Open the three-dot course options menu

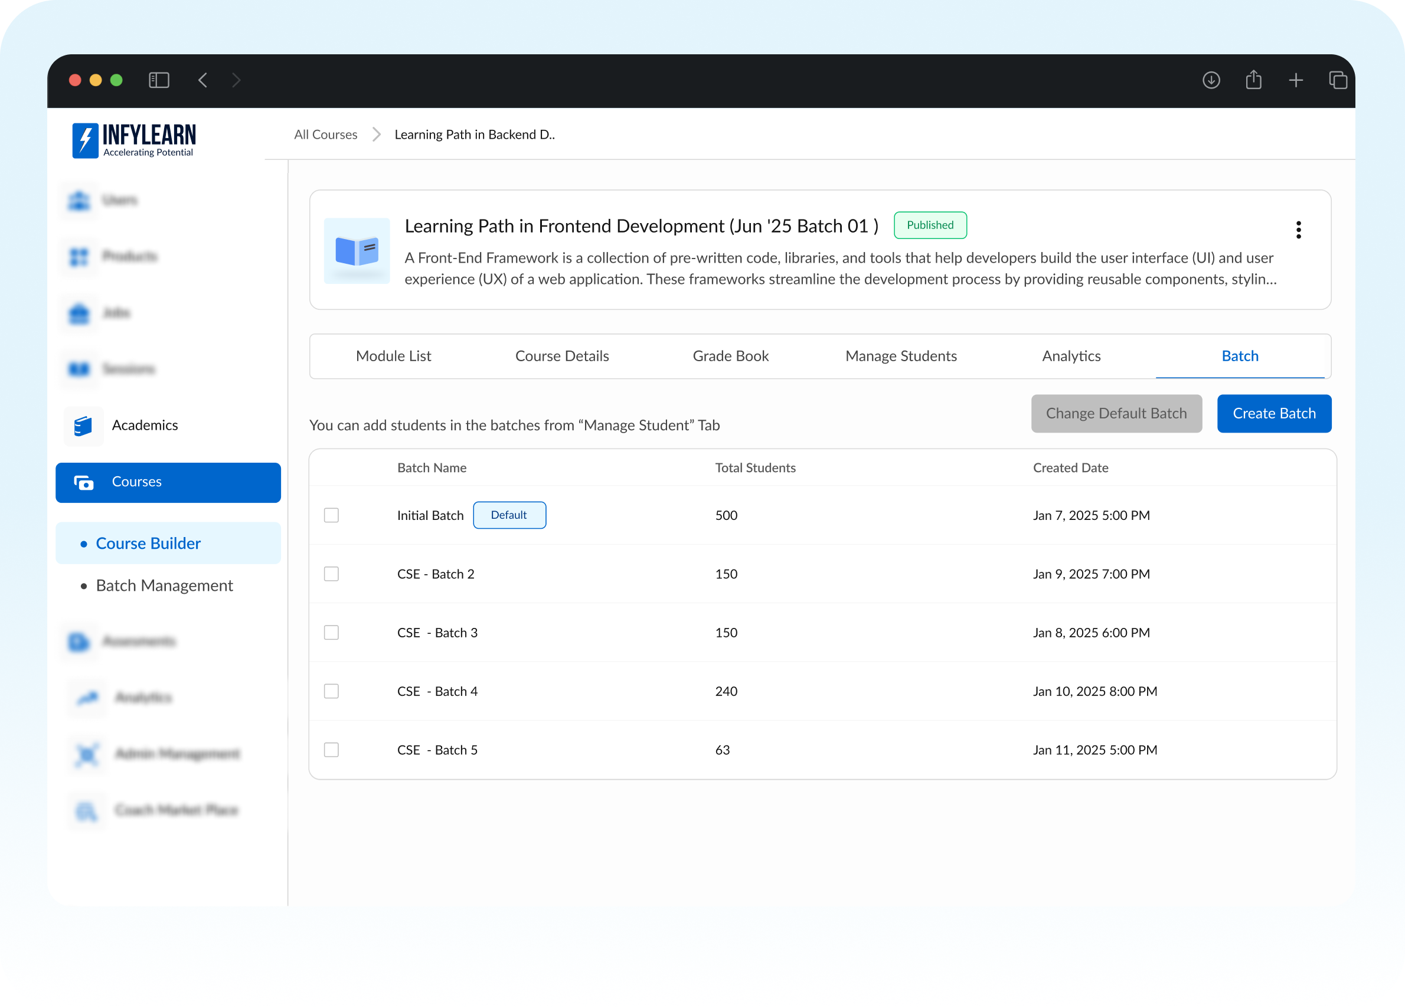pos(1299,230)
